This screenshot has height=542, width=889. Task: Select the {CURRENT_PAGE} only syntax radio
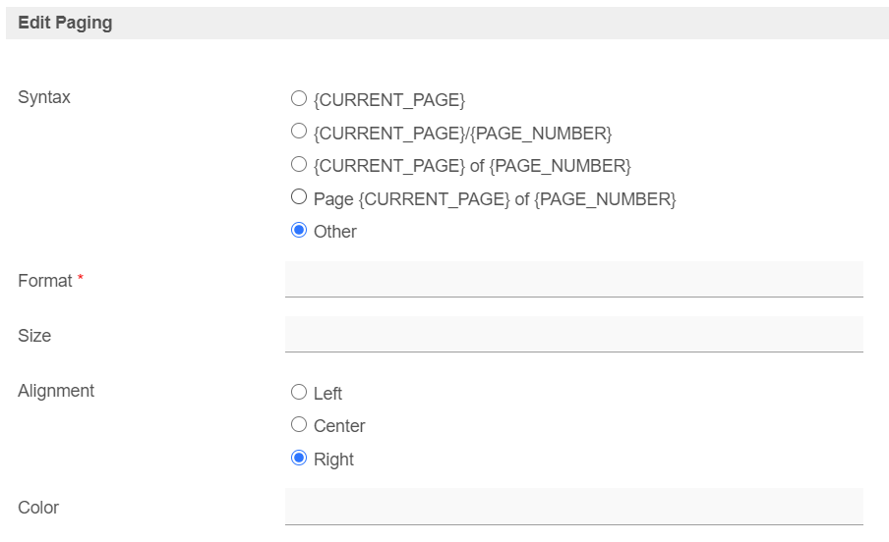tap(299, 99)
